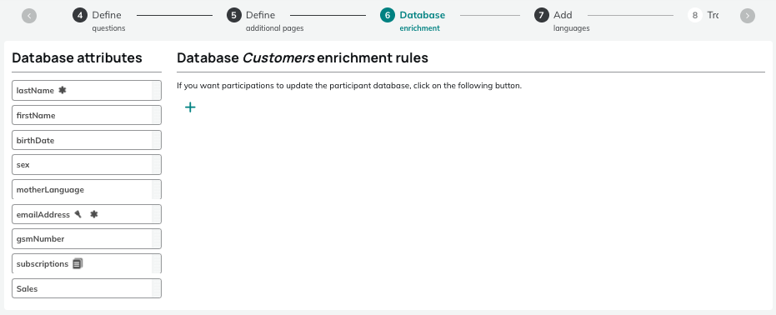
Task: Click drag handle of lastName attribute
Action: (156, 91)
